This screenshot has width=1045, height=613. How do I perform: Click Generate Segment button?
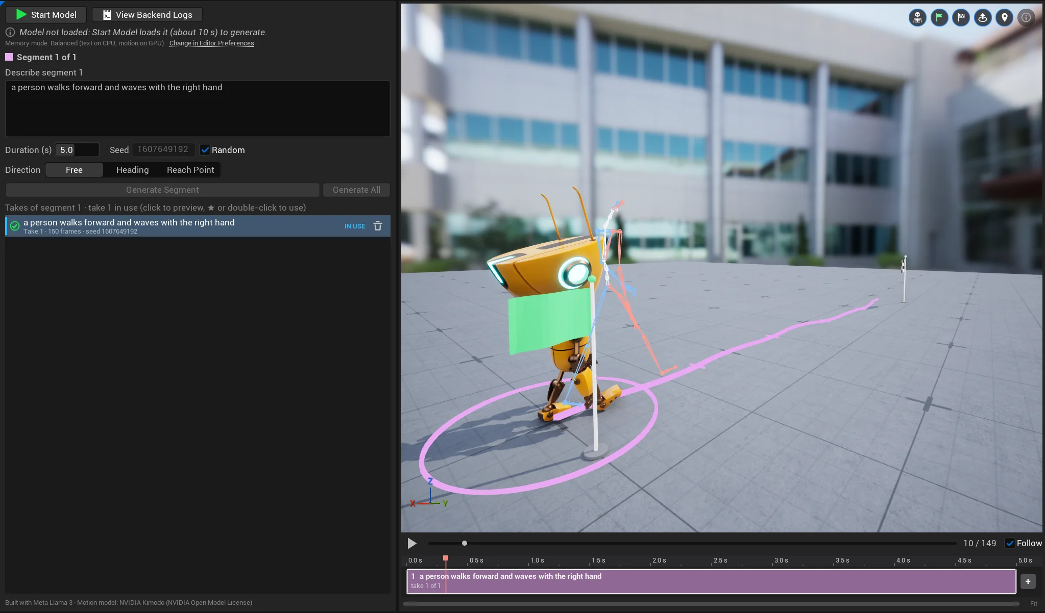[162, 190]
